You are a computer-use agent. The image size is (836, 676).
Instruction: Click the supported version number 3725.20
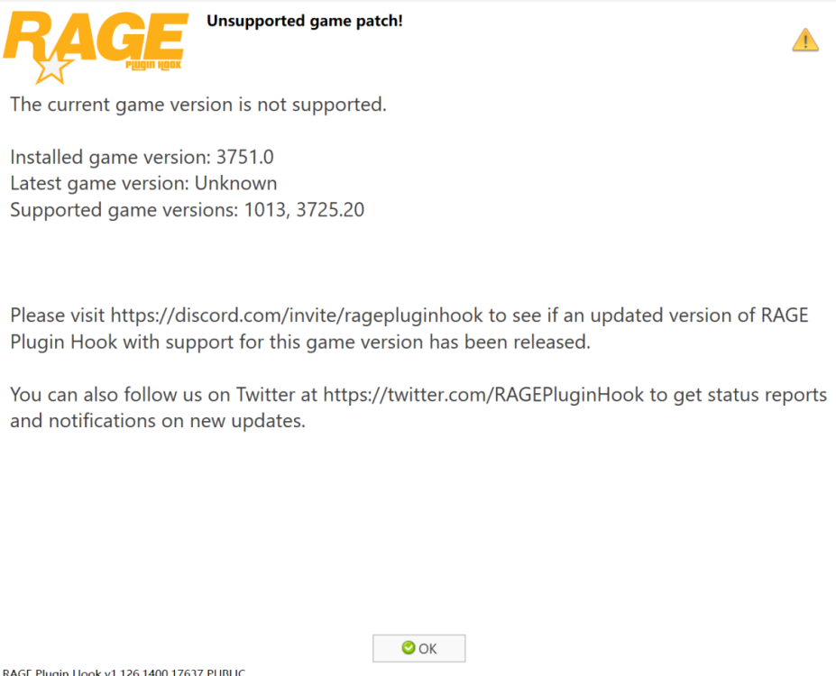tap(330, 210)
